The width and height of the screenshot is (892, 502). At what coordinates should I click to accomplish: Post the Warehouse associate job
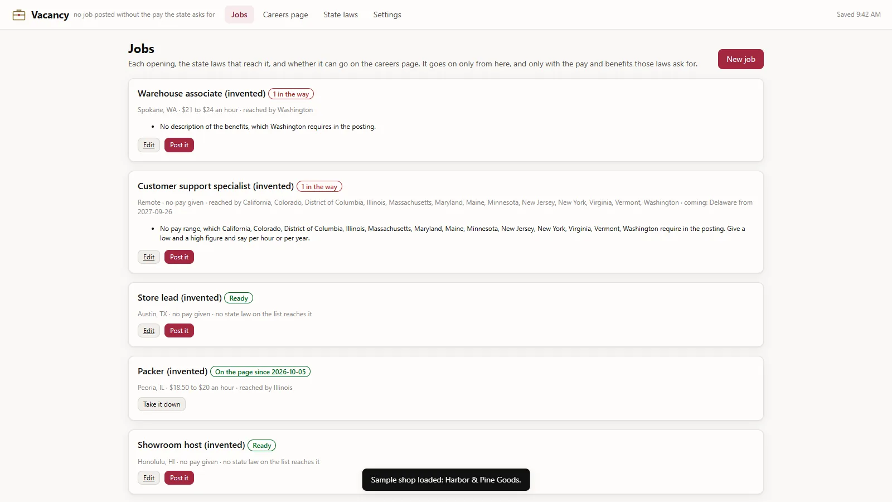tap(179, 145)
